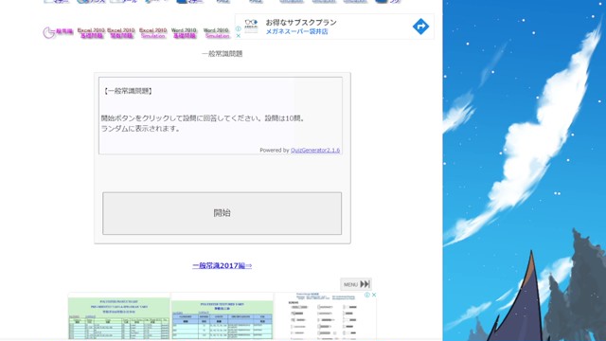Click the メガネスーパー袋井店 ad text
This screenshot has height=341, width=606.
[296, 31]
